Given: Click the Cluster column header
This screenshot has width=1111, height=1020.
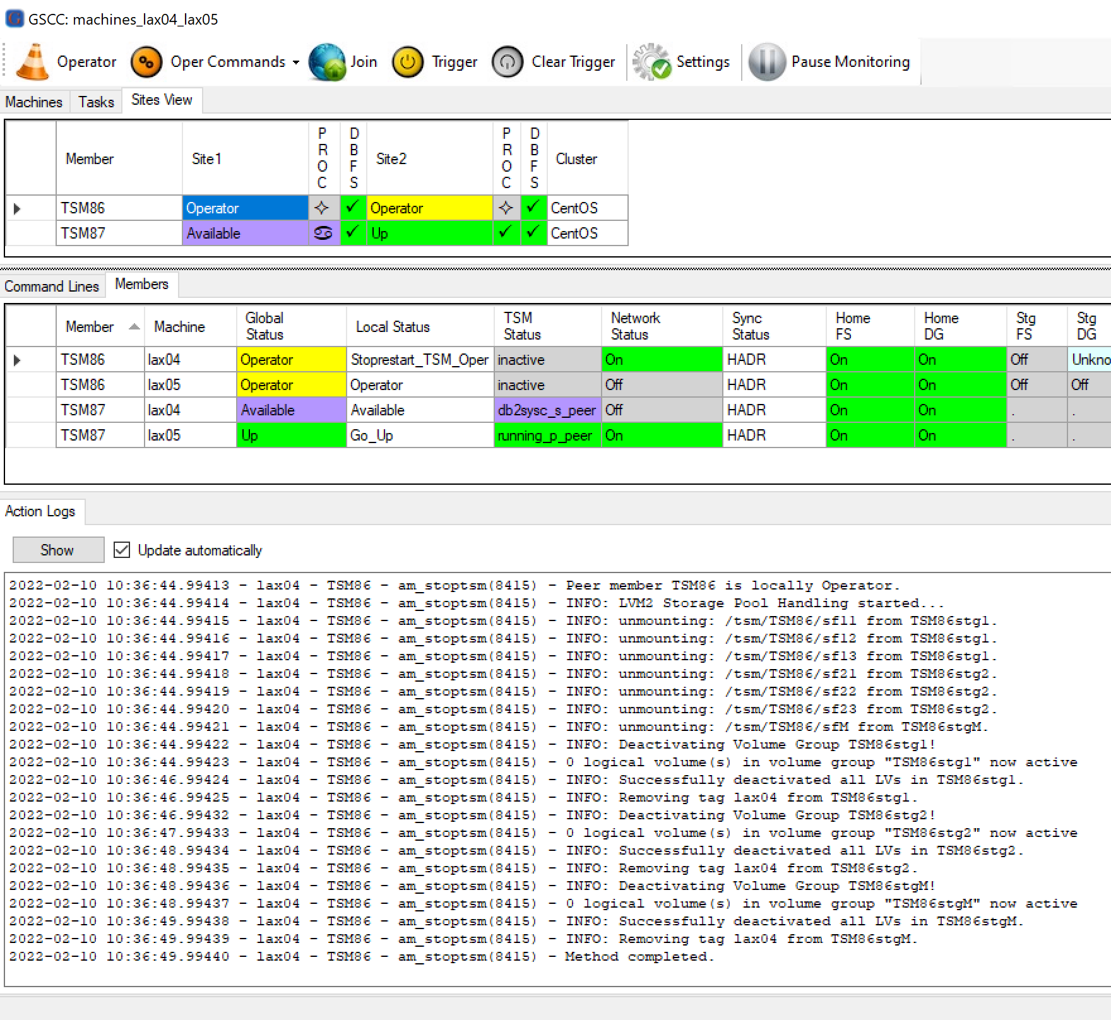Looking at the screenshot, I should pyautogui.click(x=587, y=158).
